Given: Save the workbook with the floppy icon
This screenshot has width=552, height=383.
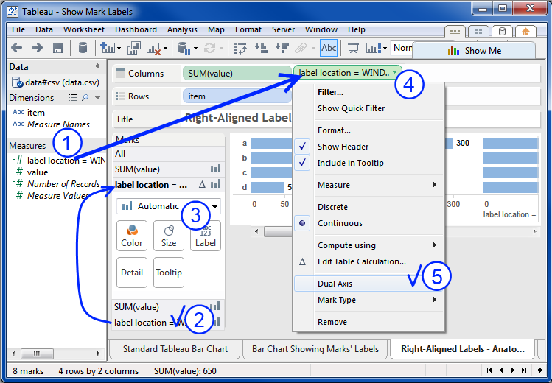Looking at the screenshot, I should pos(58,48).
